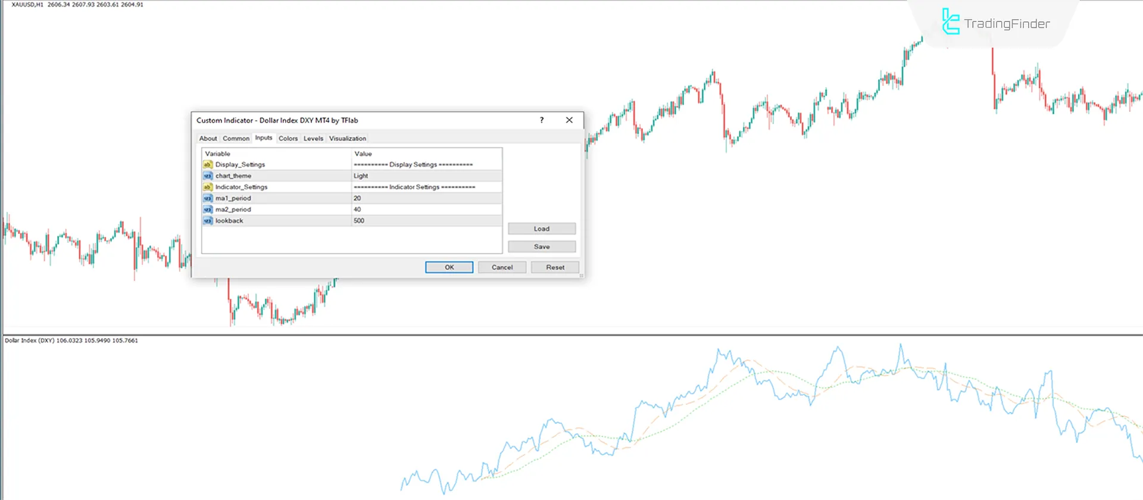Click the Reset button
The width and height of the screenshot is (1143, 500).
tap(555, 267)
